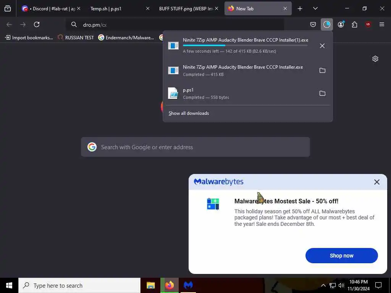Open the volume tray icon
The height and width of the screenshot is (293, 391).
(341, 285)
